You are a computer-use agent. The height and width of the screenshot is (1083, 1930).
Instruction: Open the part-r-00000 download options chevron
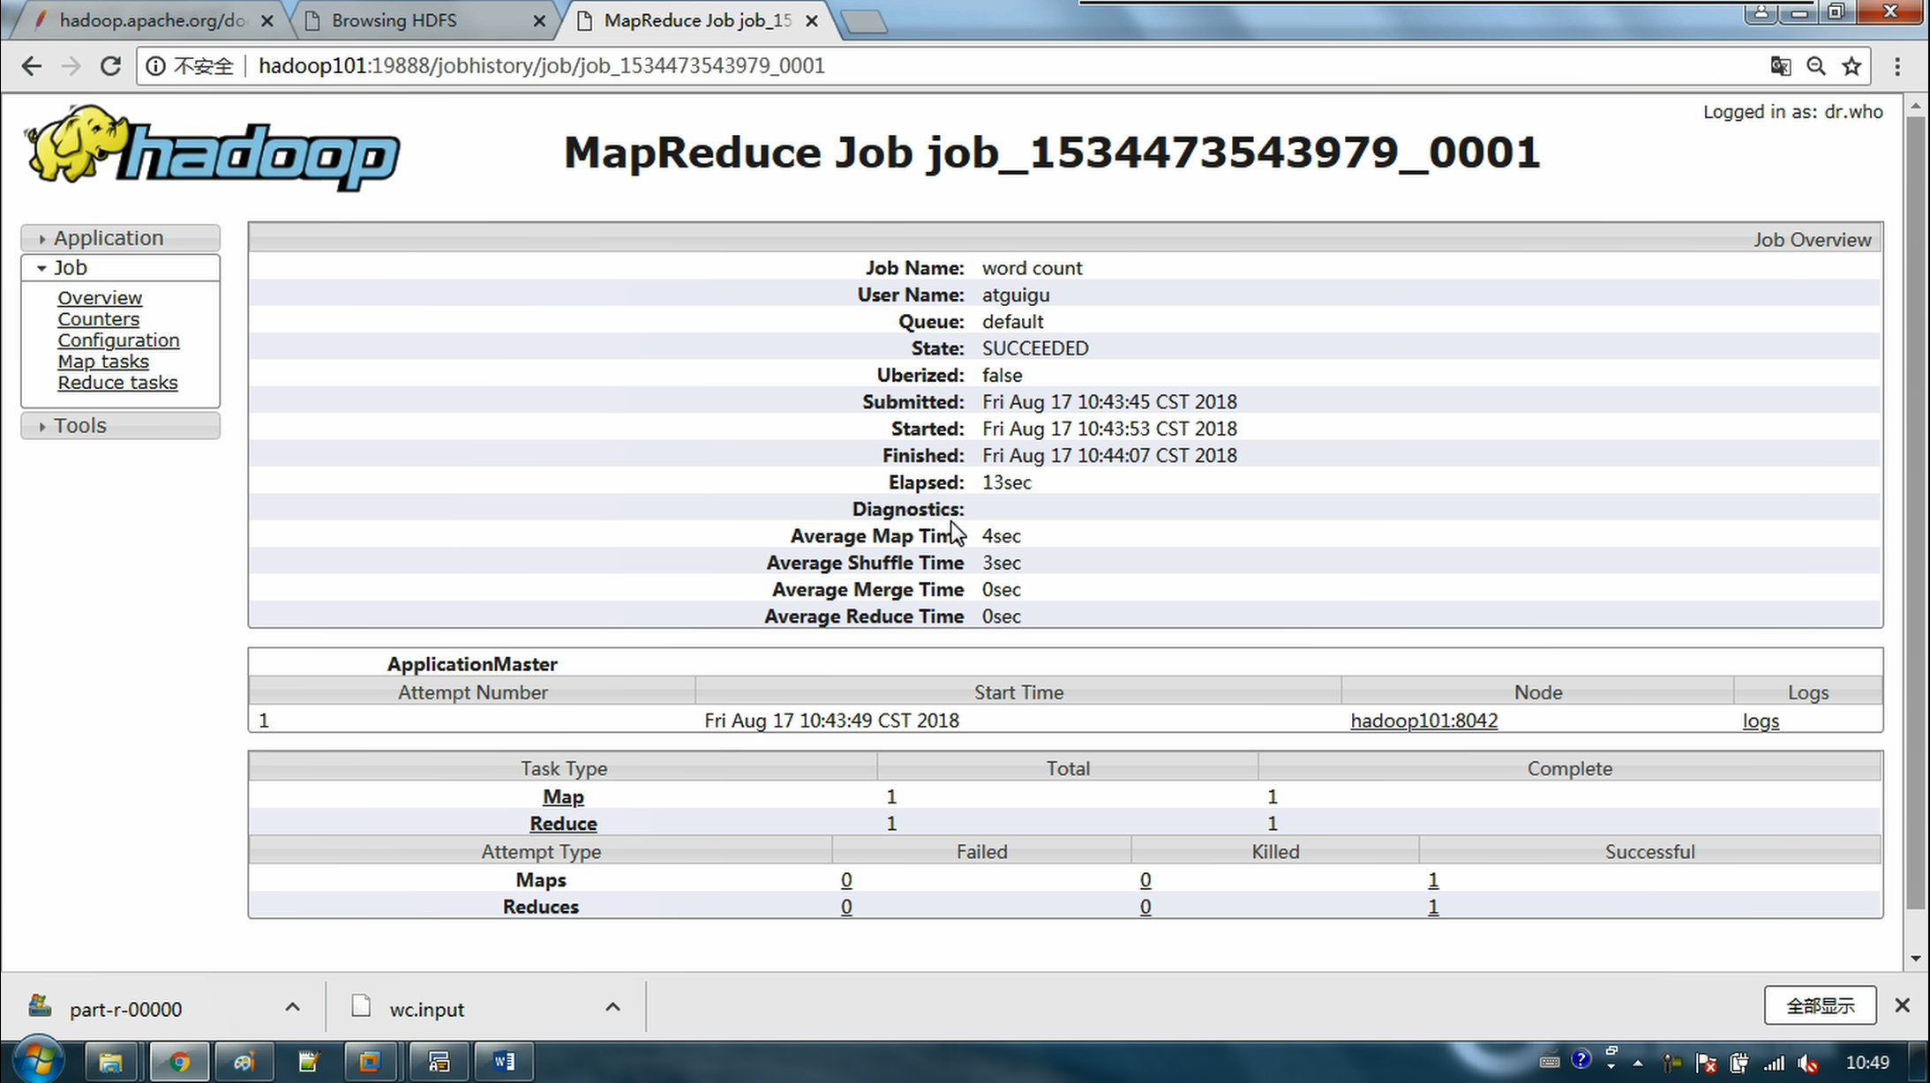click(292, 1007)
